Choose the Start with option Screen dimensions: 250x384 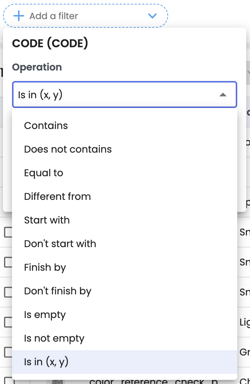[47, 220]
